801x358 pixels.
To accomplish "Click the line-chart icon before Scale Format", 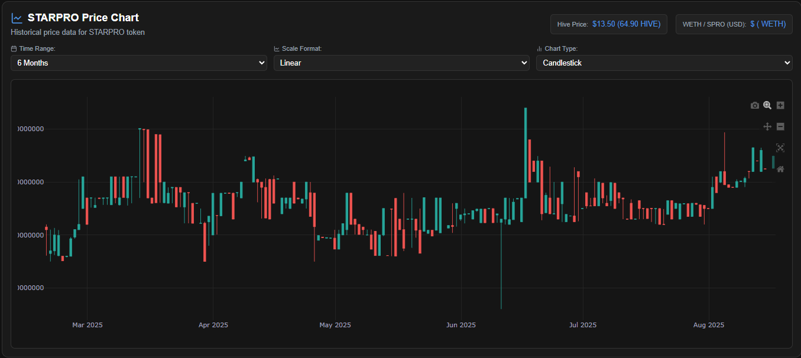I will click(277, 48).
